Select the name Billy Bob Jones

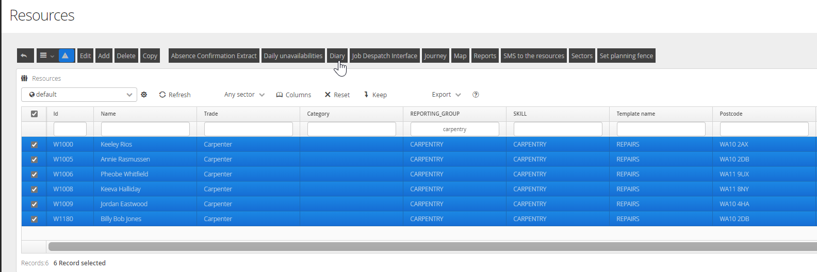[x=121, y=219]
